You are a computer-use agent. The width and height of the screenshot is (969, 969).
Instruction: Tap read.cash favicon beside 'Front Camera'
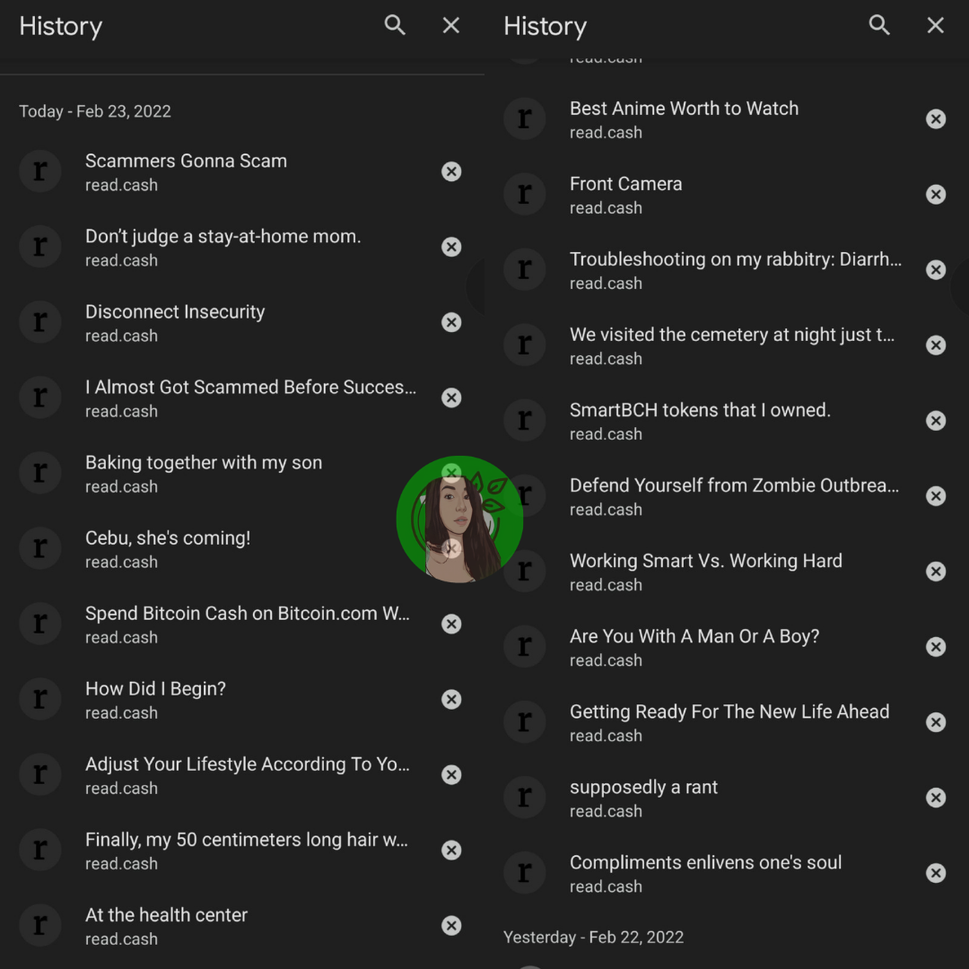pos(525,194)
